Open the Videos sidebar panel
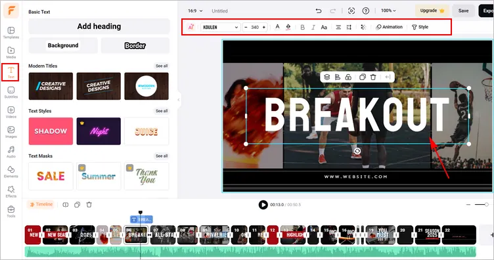The height and width of the screenshot is (260, 494). [x=11, y=112]
